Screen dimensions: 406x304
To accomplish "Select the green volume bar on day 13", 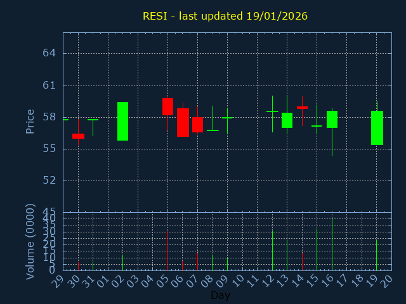I will pyautogui.click(x=287, y=255).
